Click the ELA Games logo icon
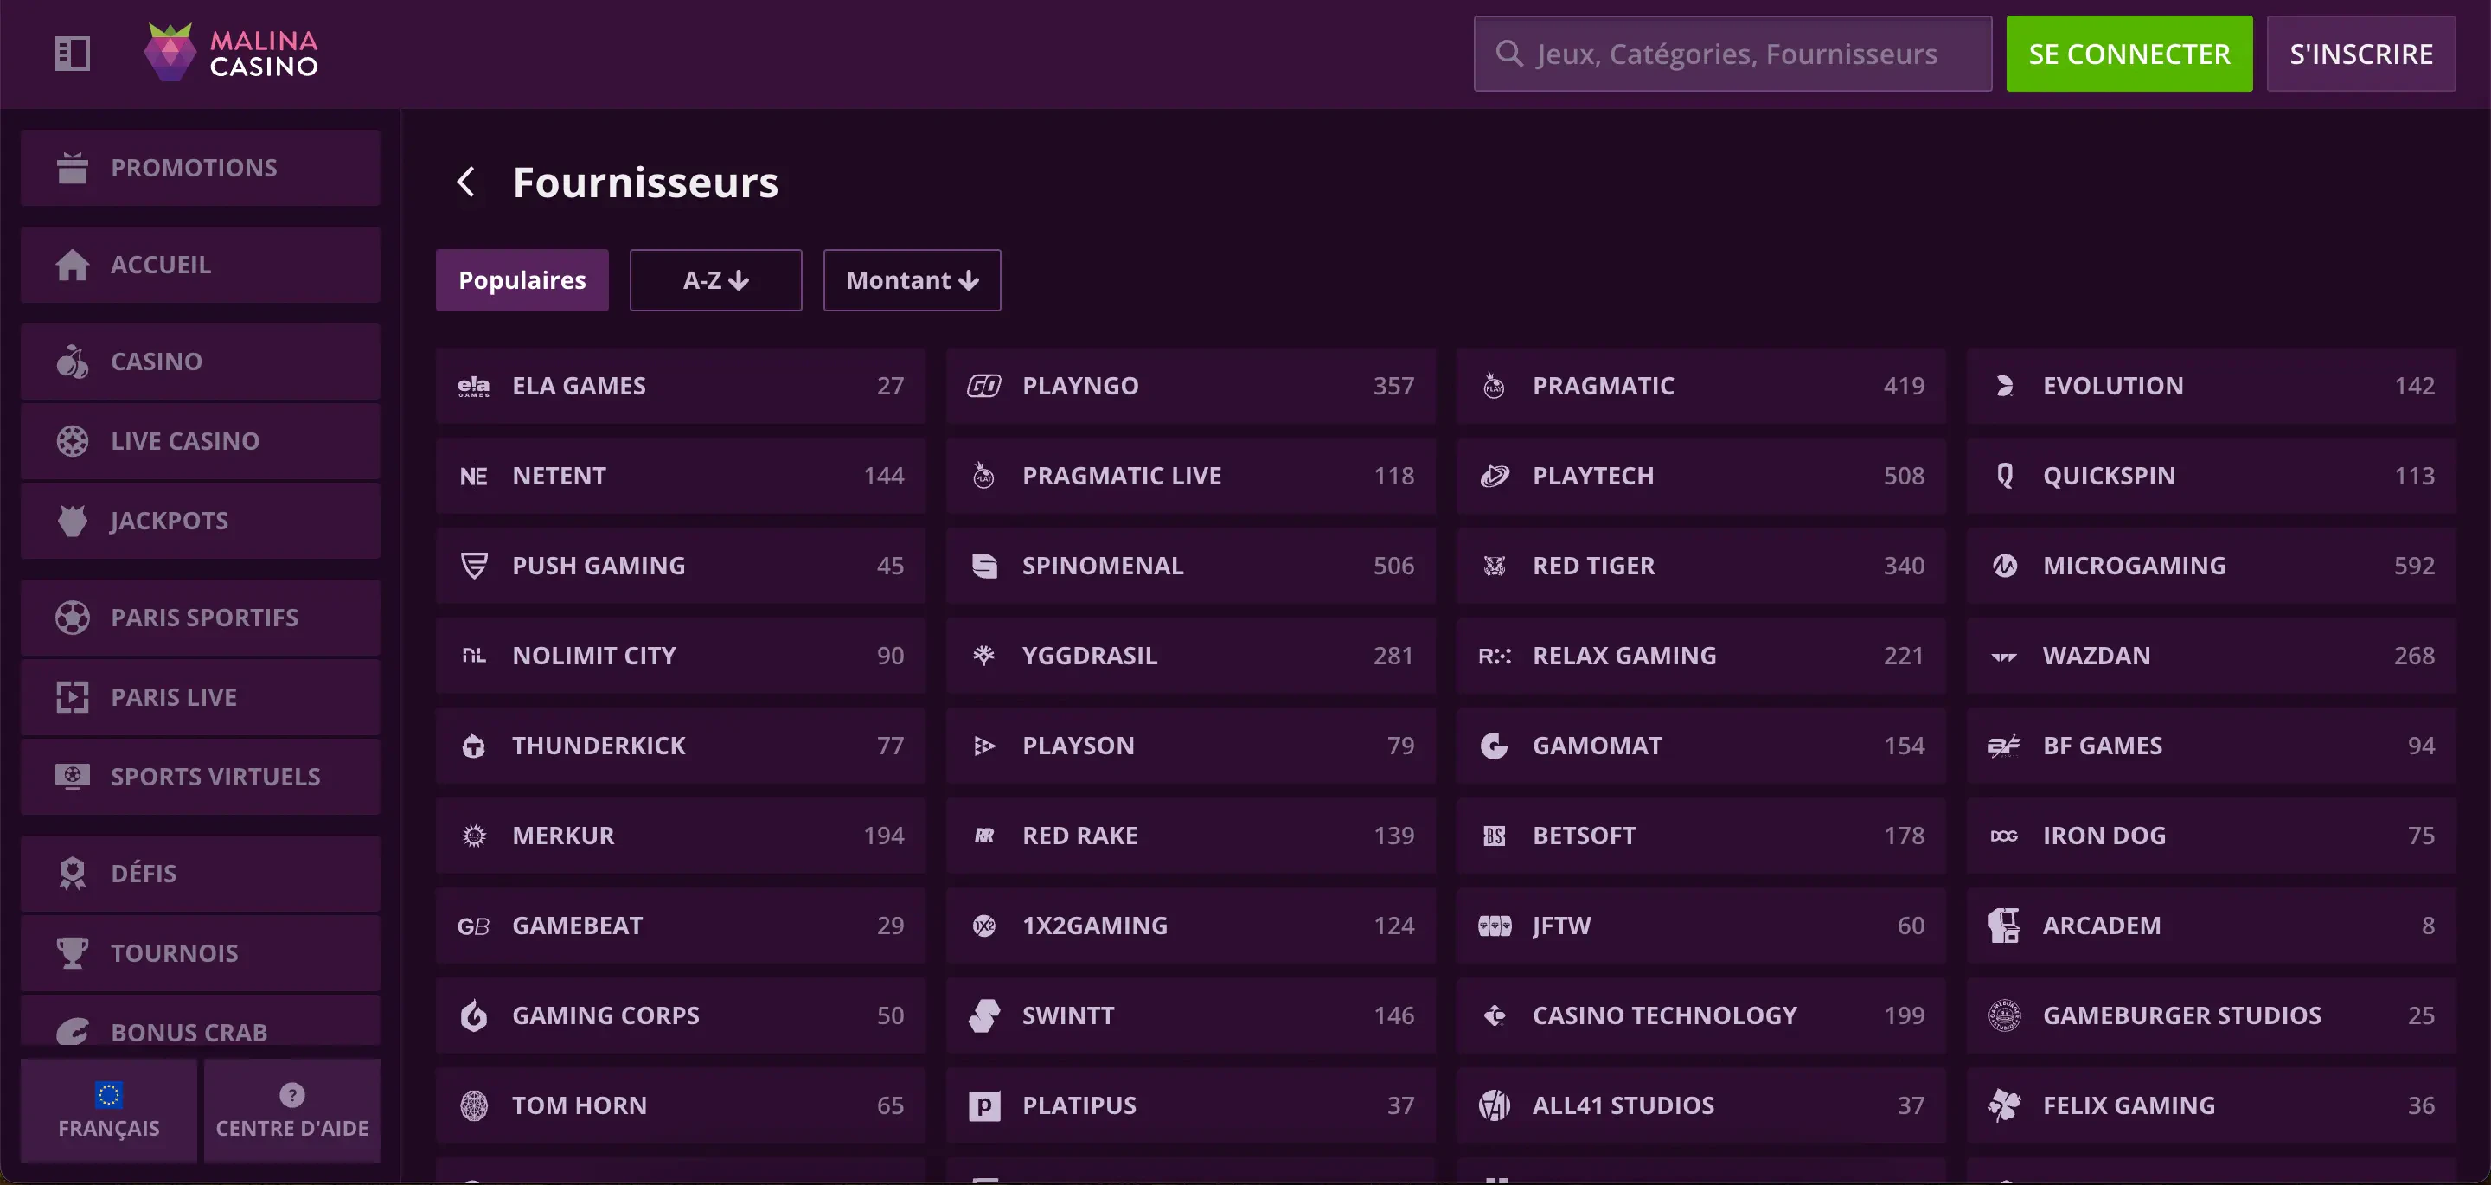The width and height of the screenshot is (2491, 1185). [474, 386]
